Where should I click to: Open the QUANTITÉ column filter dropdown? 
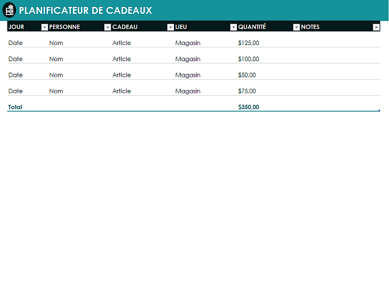pos(296,27)
